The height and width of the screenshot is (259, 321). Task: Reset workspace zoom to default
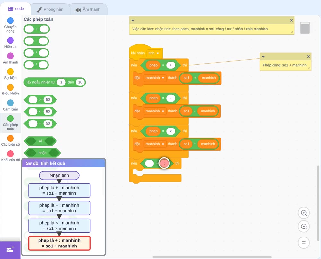click(304, 243)
